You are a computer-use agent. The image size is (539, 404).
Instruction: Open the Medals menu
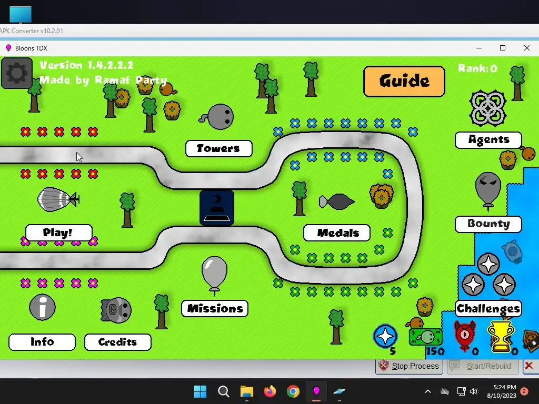tap(337, 233)
